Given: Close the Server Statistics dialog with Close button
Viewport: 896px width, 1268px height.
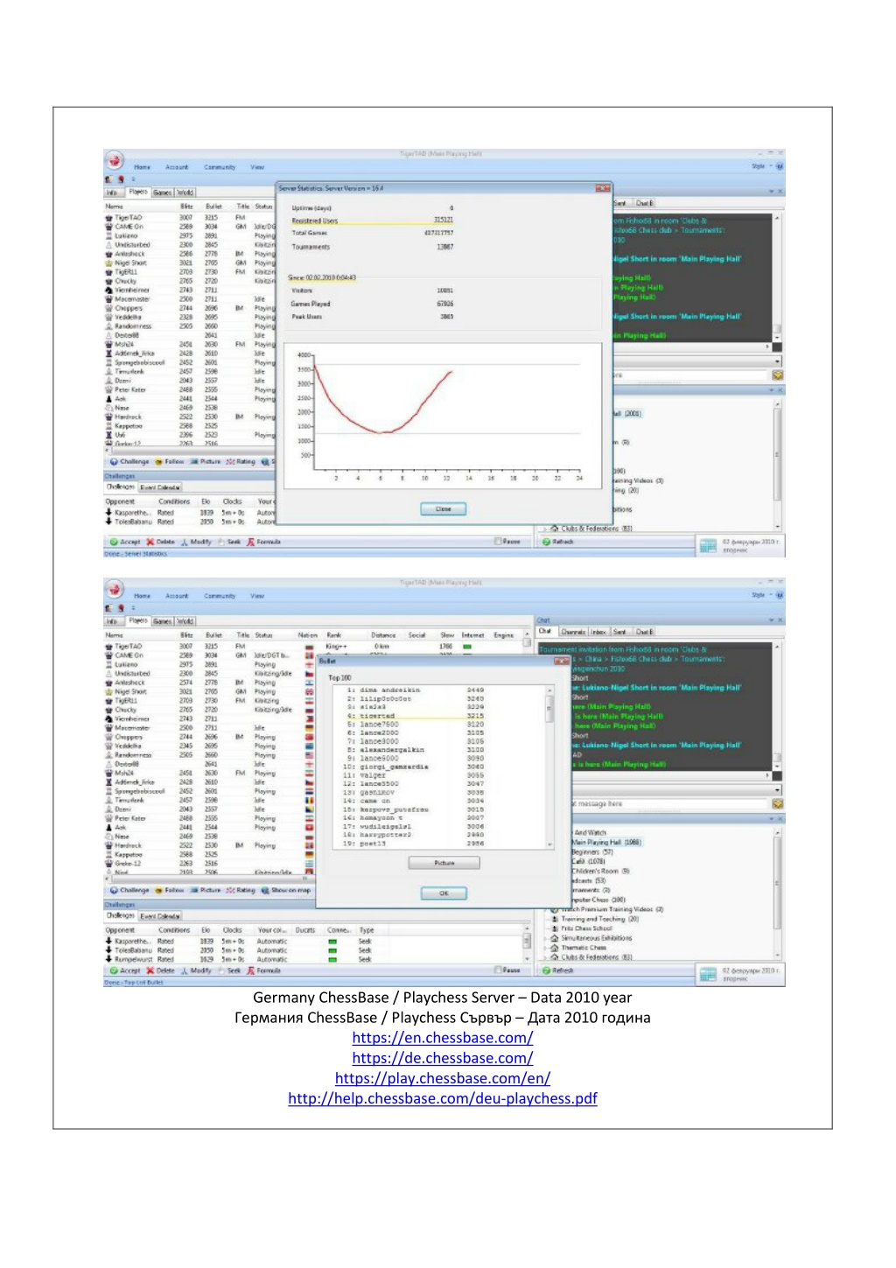Looking at the screenshot, I should coord(444,508).
